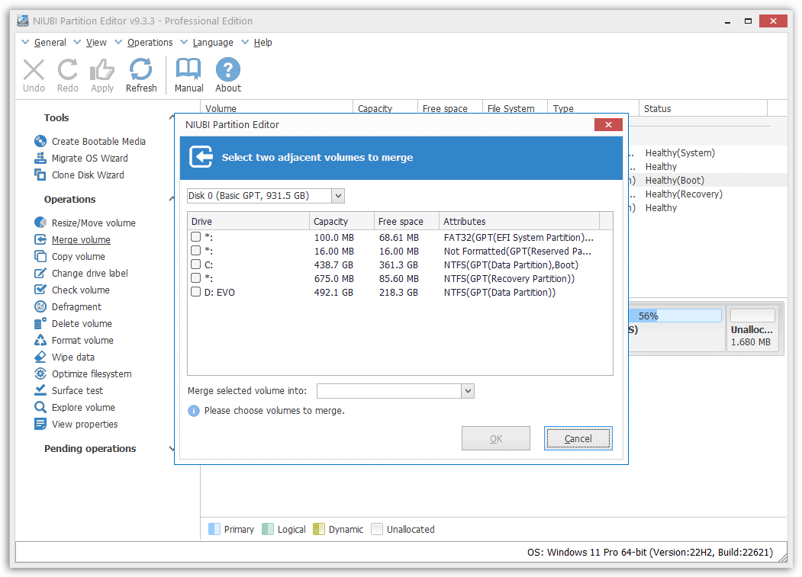
Task: Click the Change drive label icon
Action: pyautogui.click(x=40, y=273)
